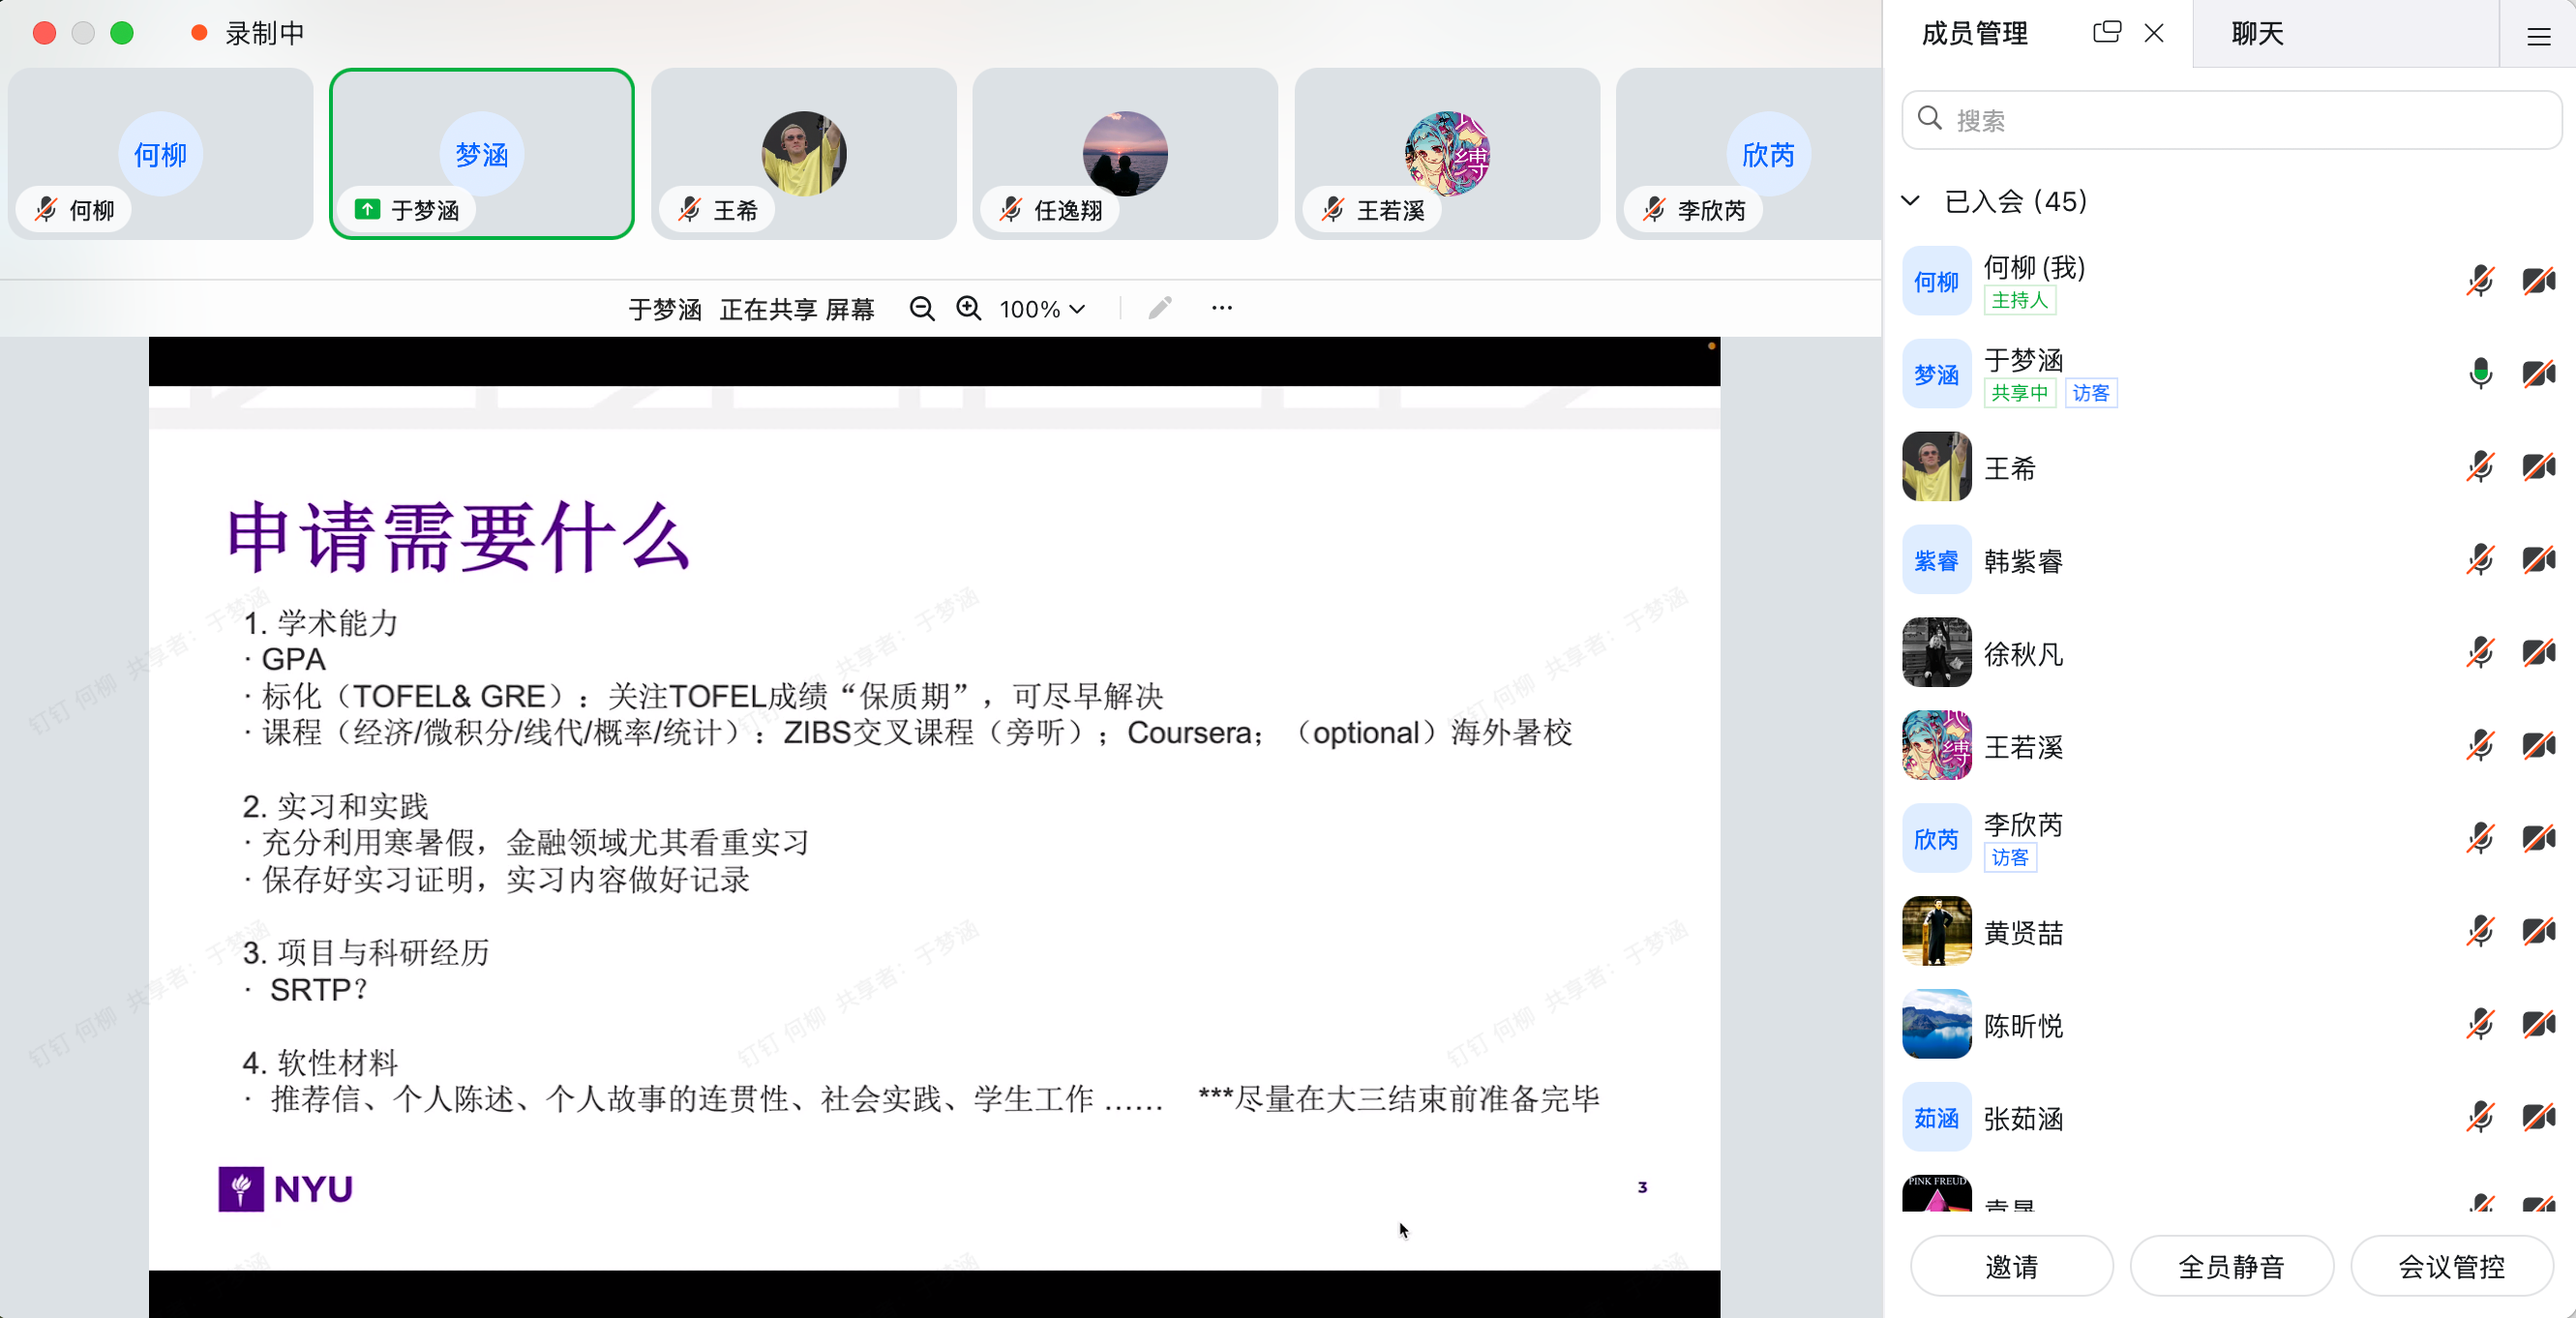Switch to the 聊天 tab

tap(2257, 34)
